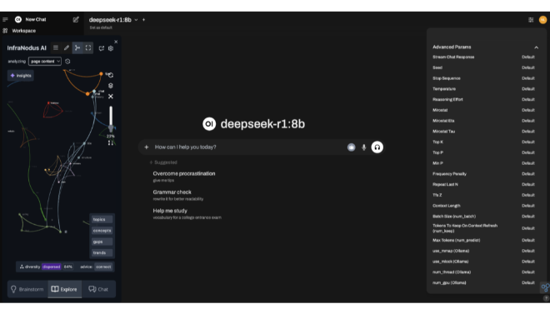Toggle Min P Default value
The image size is (550, 314).
(527, 163)
